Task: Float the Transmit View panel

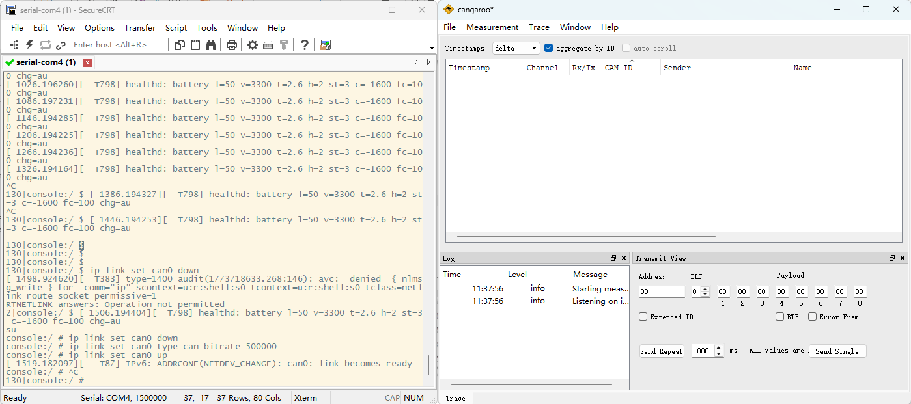Action: click(x=892, y=258)
